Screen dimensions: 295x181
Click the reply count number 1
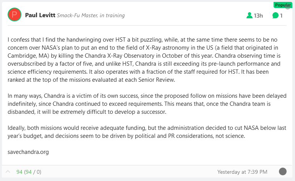281,16
